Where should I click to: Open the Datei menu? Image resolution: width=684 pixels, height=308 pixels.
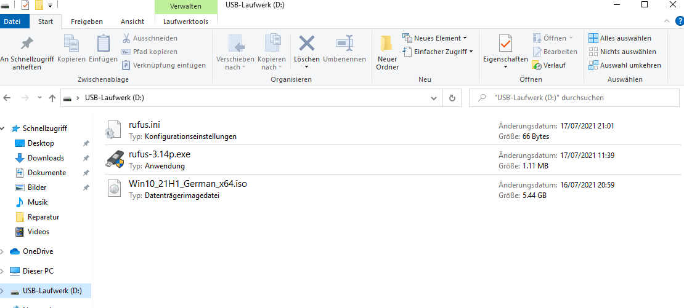15,22
